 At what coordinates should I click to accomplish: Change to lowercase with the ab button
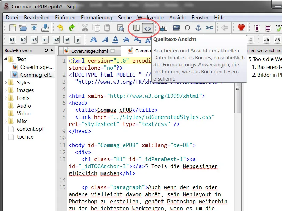[266, 40]
